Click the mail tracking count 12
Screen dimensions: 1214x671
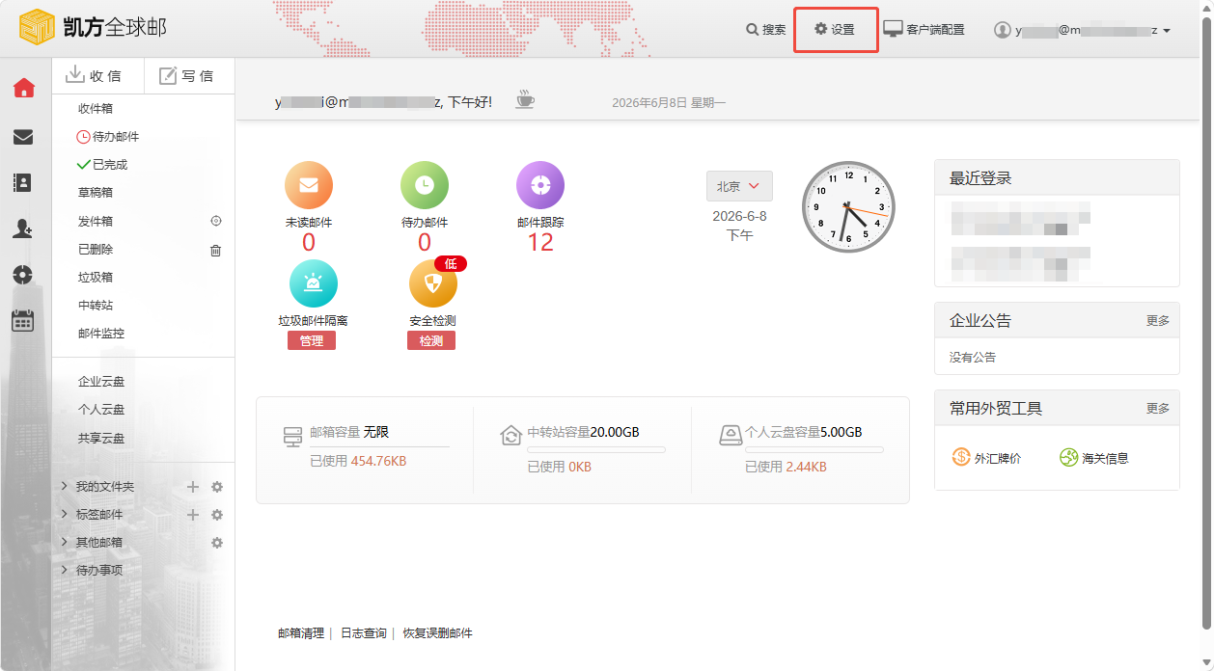pos(540,243)
